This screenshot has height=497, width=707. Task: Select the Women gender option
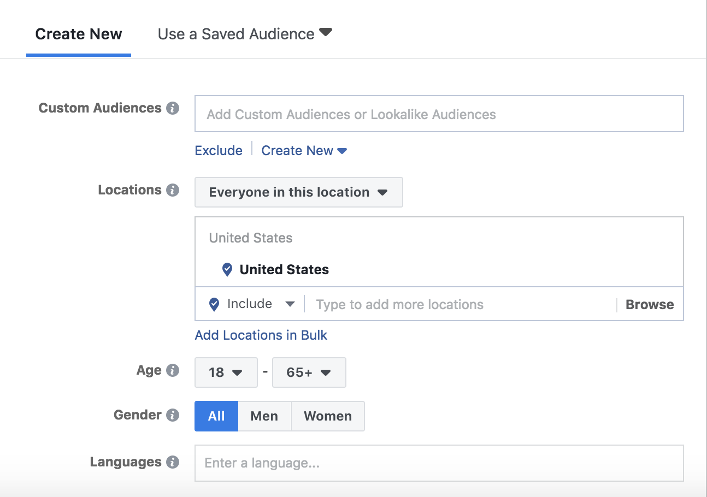pos(328,416)
